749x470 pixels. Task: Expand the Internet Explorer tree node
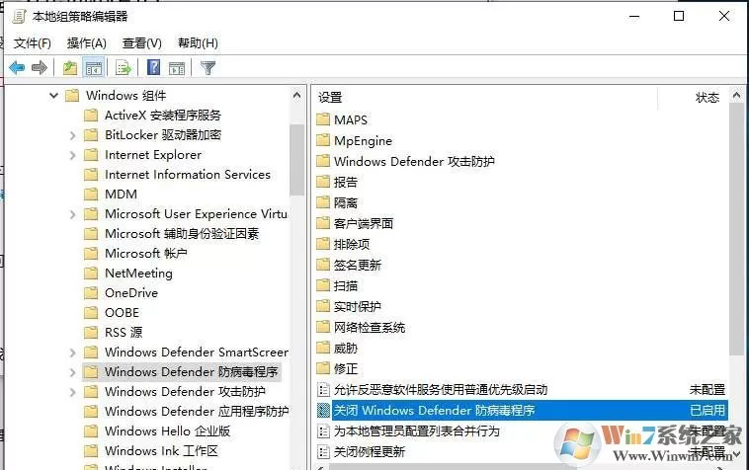tap(72, 155)
